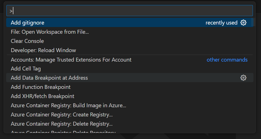Run the Add gitignore command
The image size is (261, 139).
(28, 23)
